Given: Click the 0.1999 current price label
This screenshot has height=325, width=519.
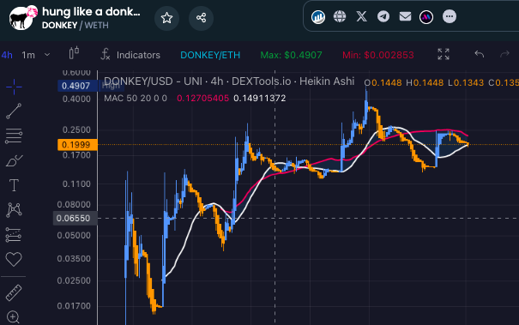Looking at the screenshot, I should coord(77,145).
